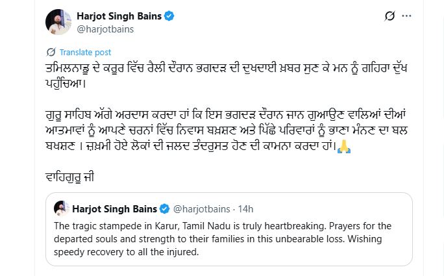Screen dimensions: 444x276
Task: Click the dot separator before the 14h timestamp
Action: coord(233,209)
